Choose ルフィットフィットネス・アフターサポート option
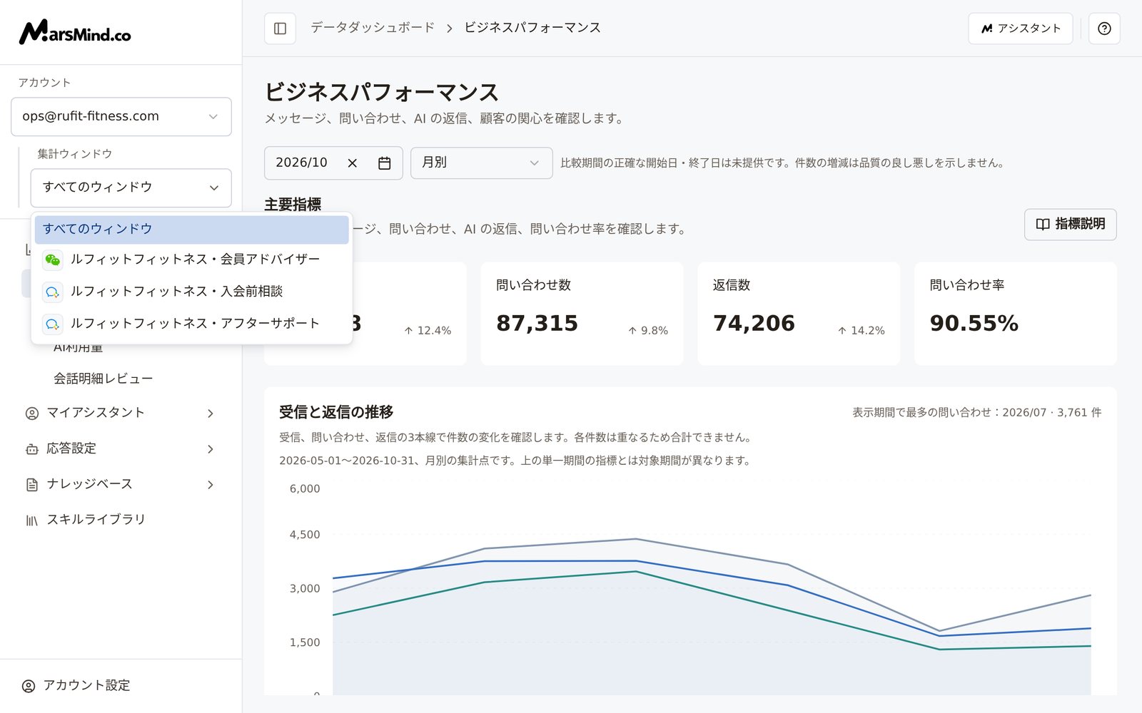 [192, 324]
